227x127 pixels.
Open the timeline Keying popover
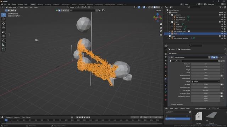click(x=17, y=117)
